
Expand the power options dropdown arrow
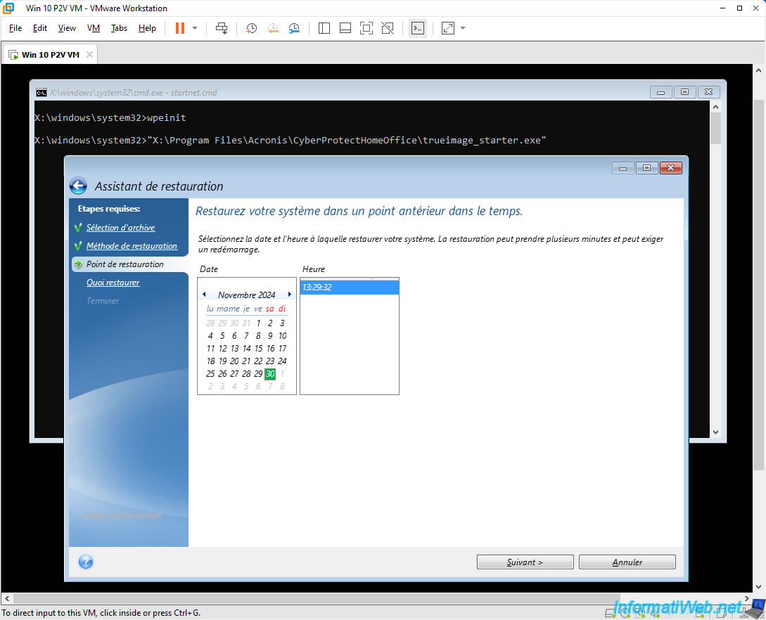(x=195, y=28)
